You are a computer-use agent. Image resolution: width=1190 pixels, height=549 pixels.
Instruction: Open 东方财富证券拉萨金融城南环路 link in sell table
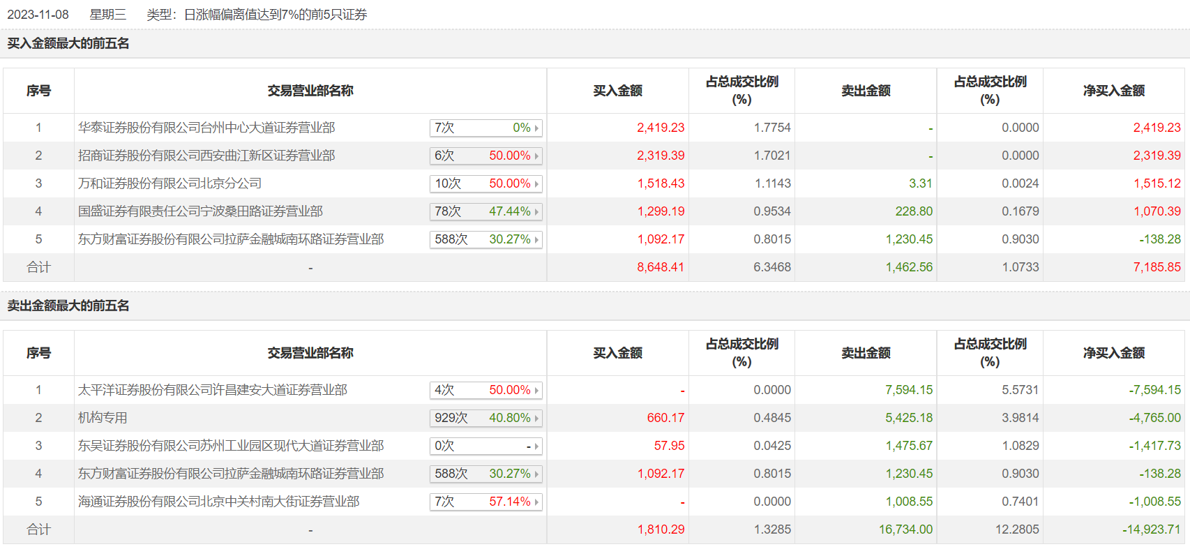point(231,474)
